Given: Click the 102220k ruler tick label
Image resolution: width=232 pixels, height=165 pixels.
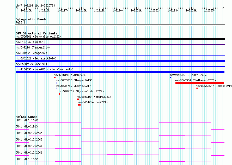Looking at the screenshot, I should pos(118,10).
